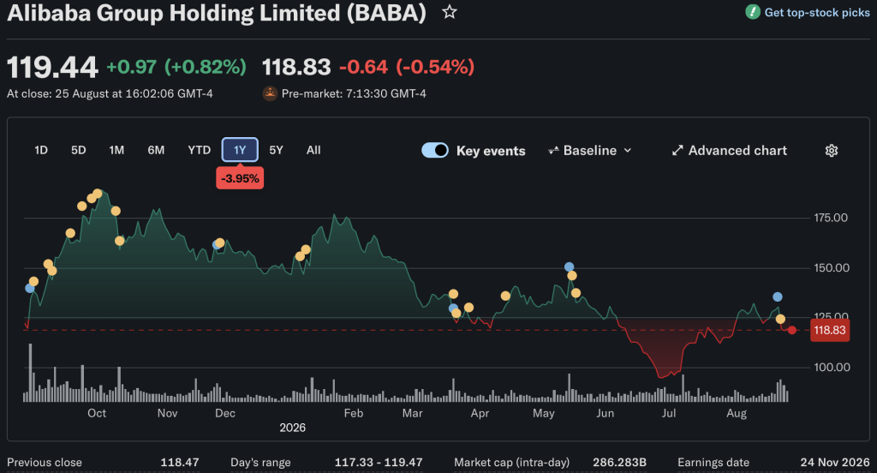877x473 pixels.
Task: Click the blue key event marker in mid May
Action: 569,267
